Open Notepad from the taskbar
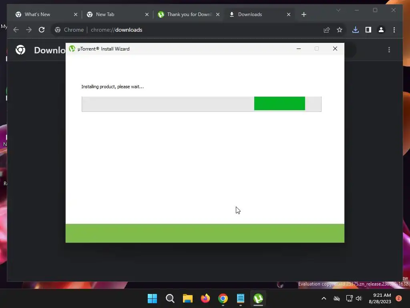Viewport: 410px width, 308px height. tap(241, 298)
